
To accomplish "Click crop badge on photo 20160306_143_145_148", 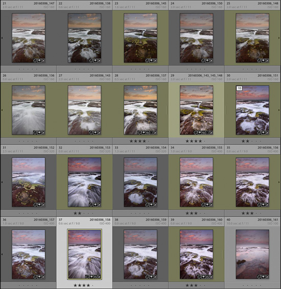I will click(207, 133).
